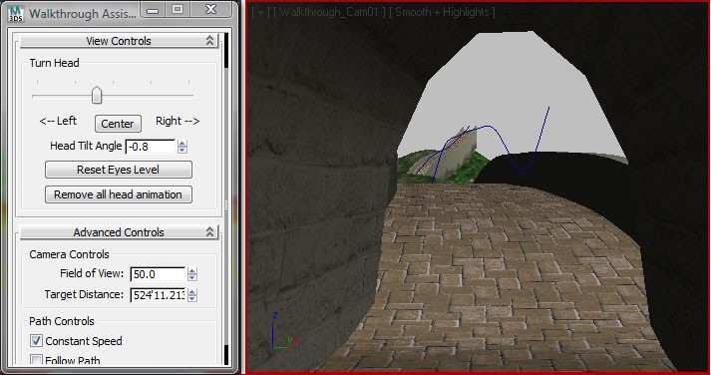Decrease Target Distance with down spinner
The image size is (711, 375).
pos(192,298)
